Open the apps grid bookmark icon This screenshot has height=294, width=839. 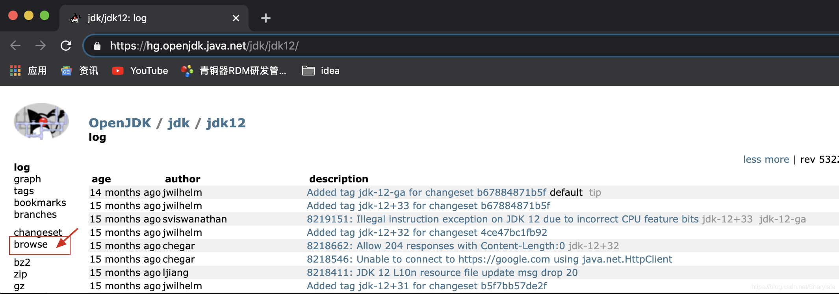(15, 71)
